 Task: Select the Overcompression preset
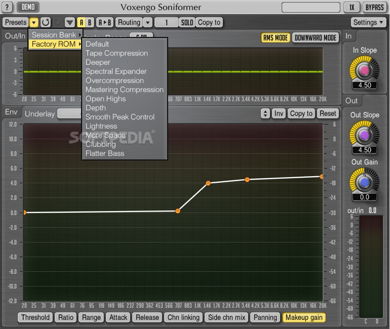[125, 80]
